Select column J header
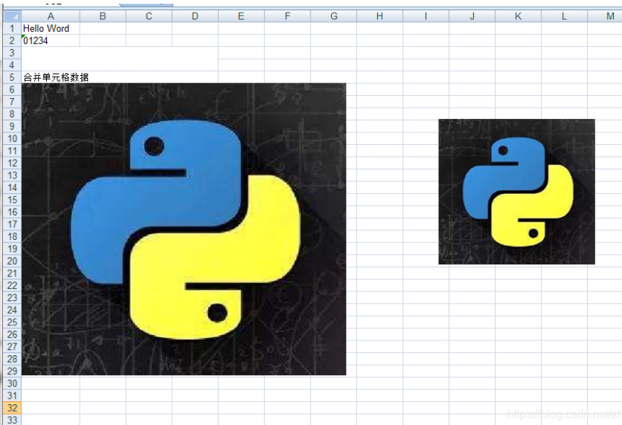This screenshot has width=622, height=425. click(472, 16)
